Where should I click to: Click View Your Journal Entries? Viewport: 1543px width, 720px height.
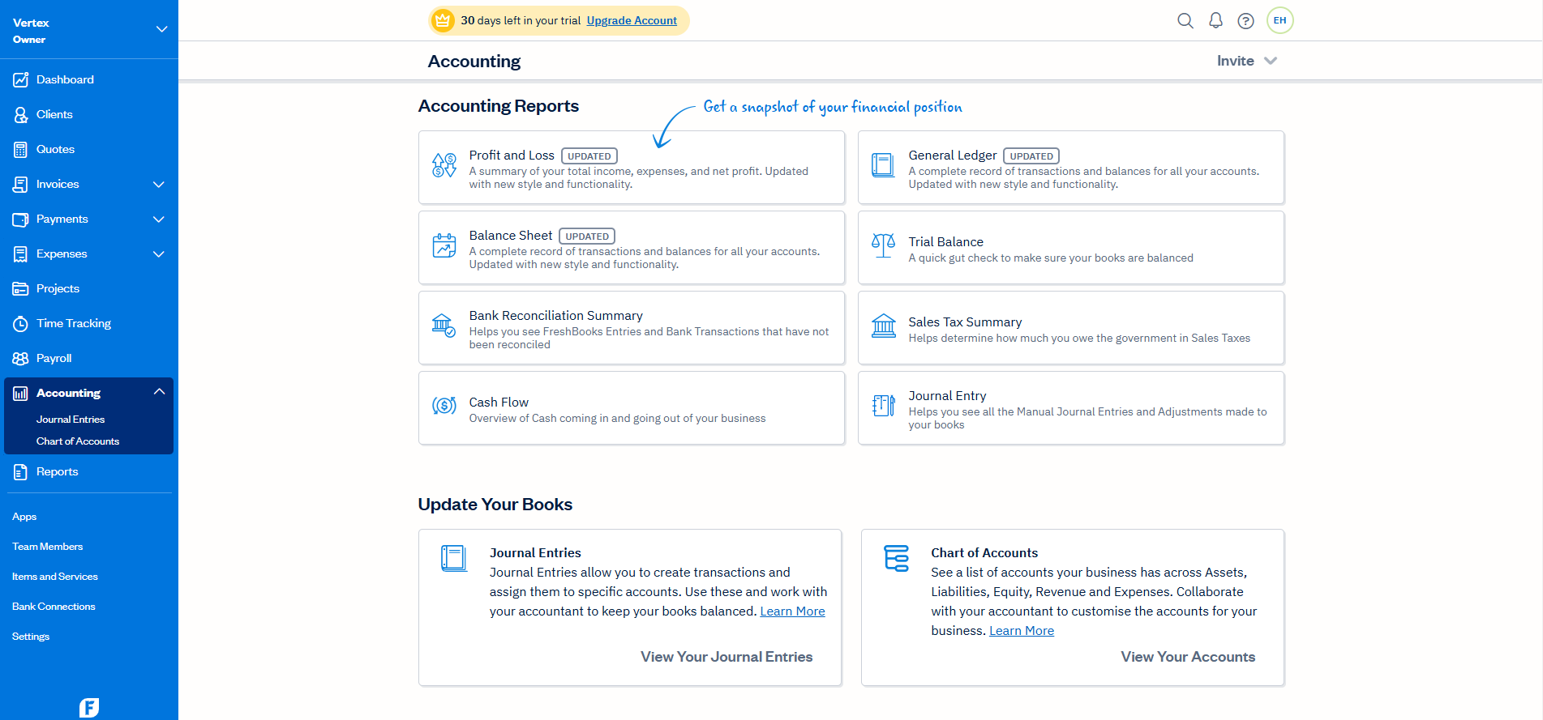(726, 657)
